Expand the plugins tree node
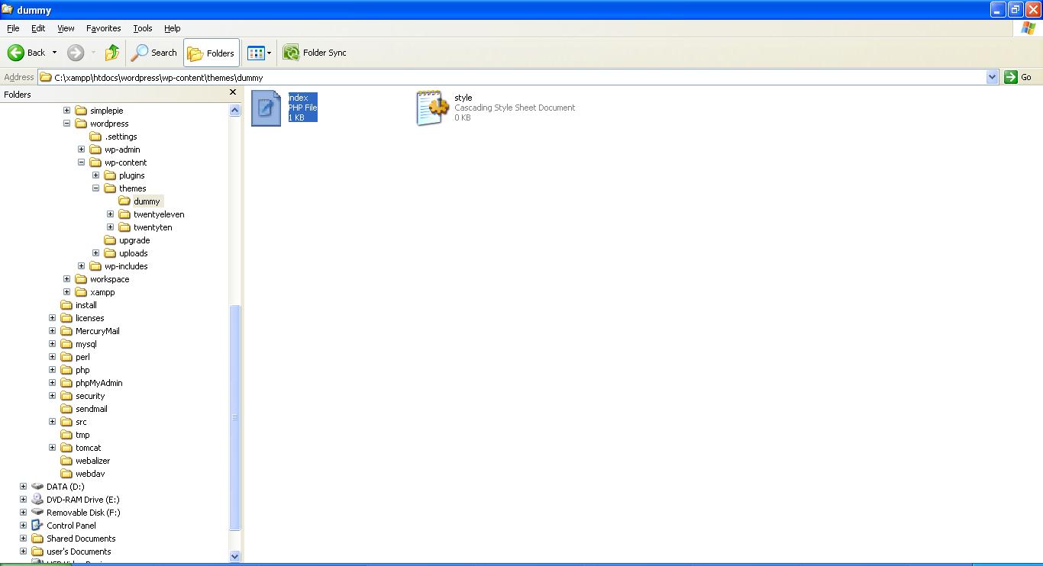This screenshot has height=566, width=1043. pos(95,175)
